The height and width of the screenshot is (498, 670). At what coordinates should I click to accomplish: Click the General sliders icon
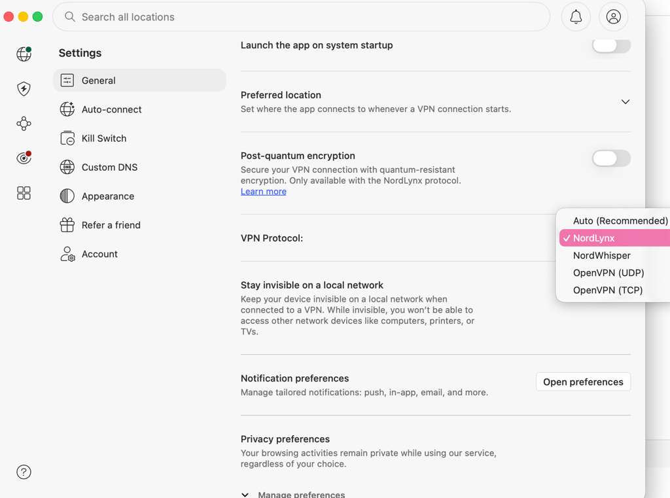pyautogui.click(x=67, y=80)
